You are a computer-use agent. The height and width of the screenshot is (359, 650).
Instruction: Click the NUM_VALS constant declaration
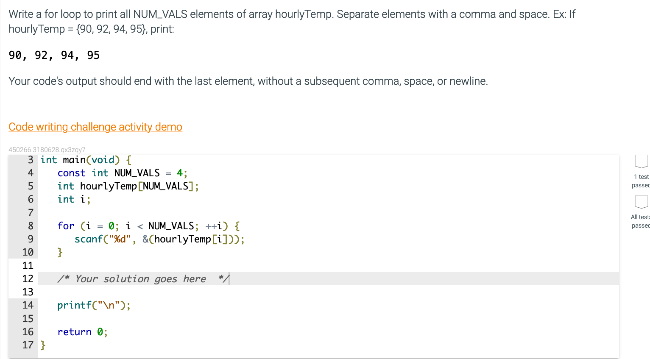coord(123,173)
